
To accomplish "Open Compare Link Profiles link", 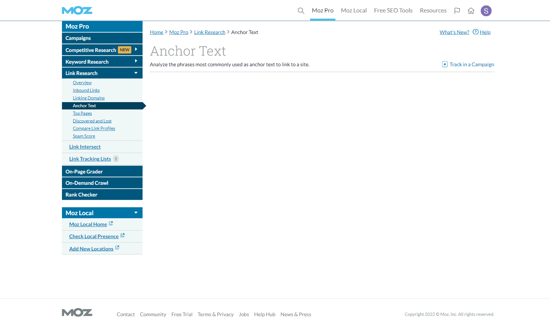I will point(94,128).
